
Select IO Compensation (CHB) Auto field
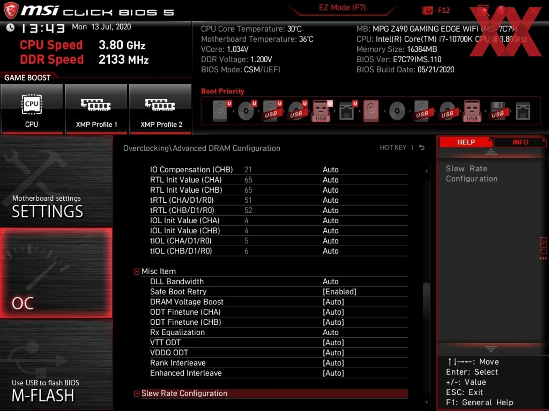(x=331, y=170)
